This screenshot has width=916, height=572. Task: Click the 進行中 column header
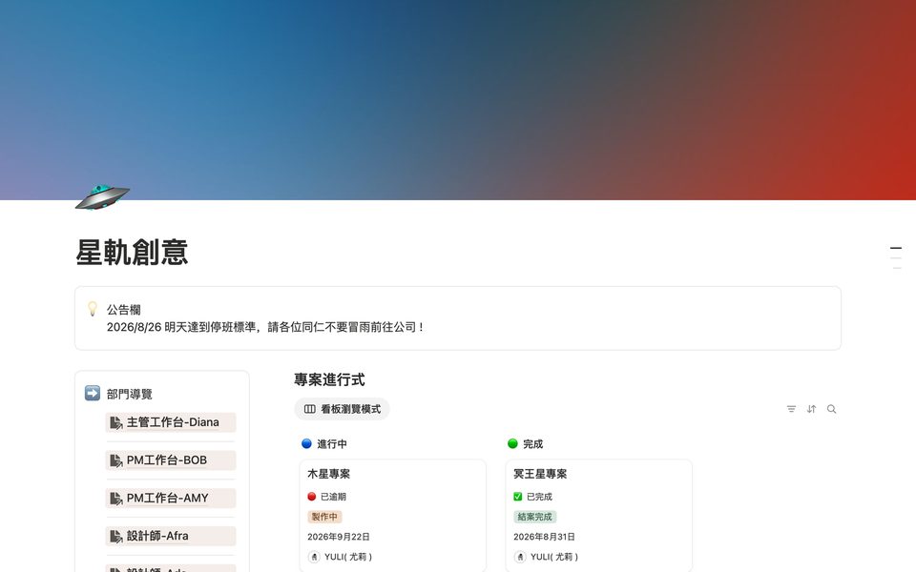tap(332, 444)
